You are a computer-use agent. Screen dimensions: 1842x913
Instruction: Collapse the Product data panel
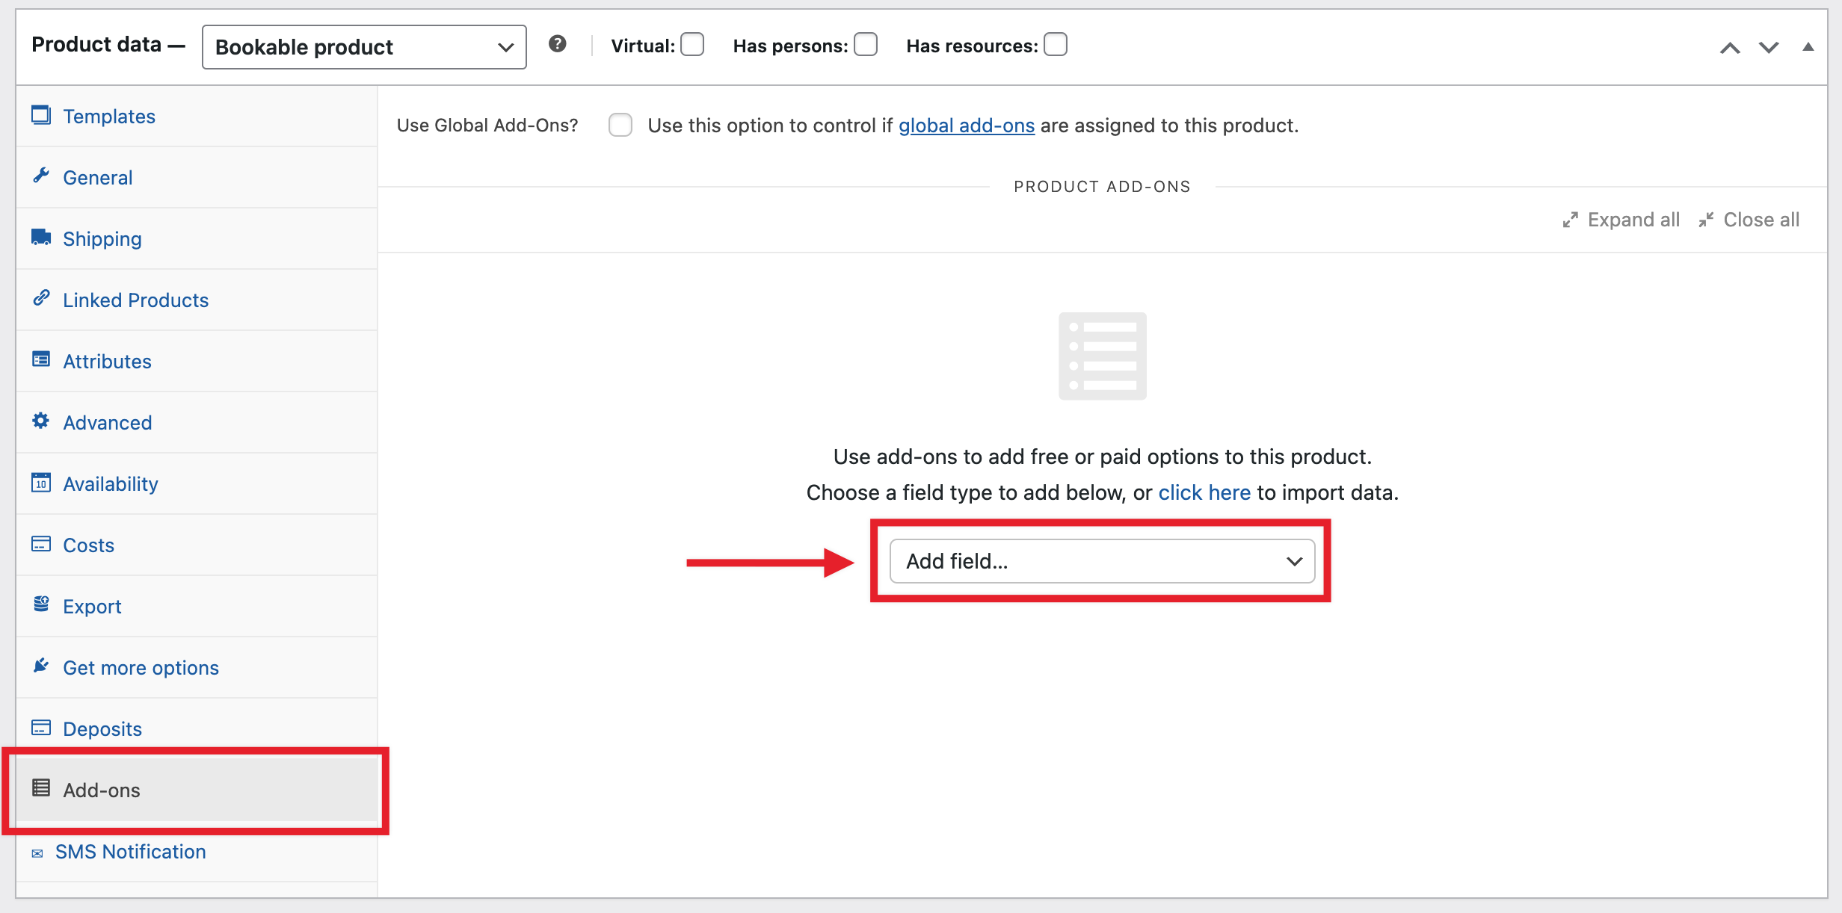click(1808, 46)
